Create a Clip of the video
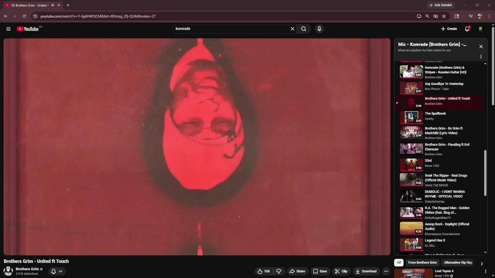 tap(341, 271)
